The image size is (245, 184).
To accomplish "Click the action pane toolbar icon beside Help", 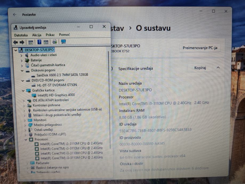I will pos(46,42).
